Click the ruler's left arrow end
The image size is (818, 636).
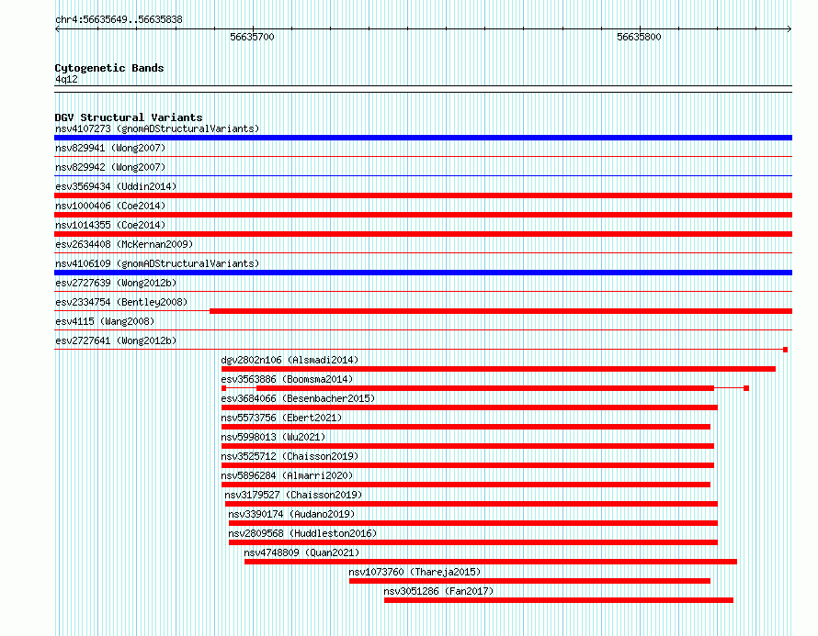[57, 28]
